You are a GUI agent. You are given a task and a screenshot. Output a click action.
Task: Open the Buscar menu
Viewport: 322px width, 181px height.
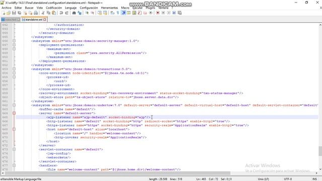click(29, 8)
